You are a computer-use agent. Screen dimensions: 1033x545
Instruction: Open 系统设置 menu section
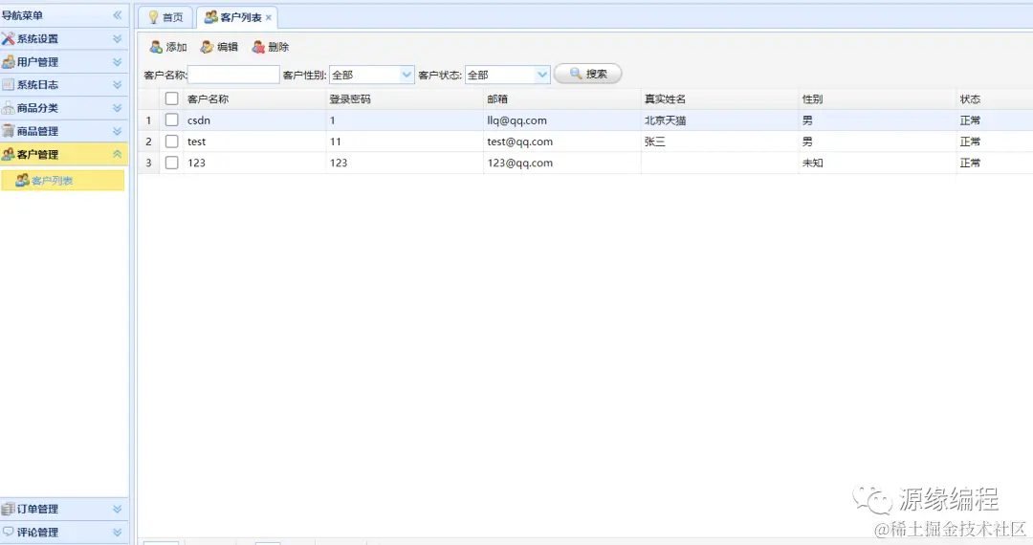[64, 39]
